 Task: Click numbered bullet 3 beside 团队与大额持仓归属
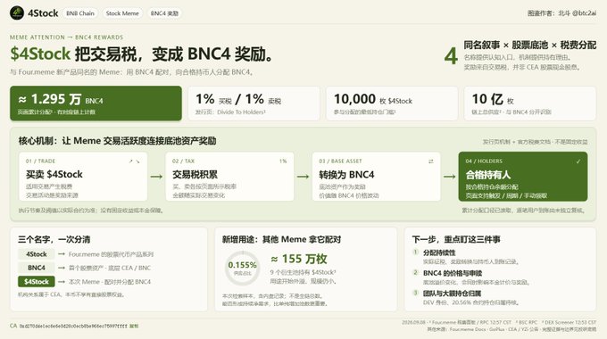click(x=415, y=293)
